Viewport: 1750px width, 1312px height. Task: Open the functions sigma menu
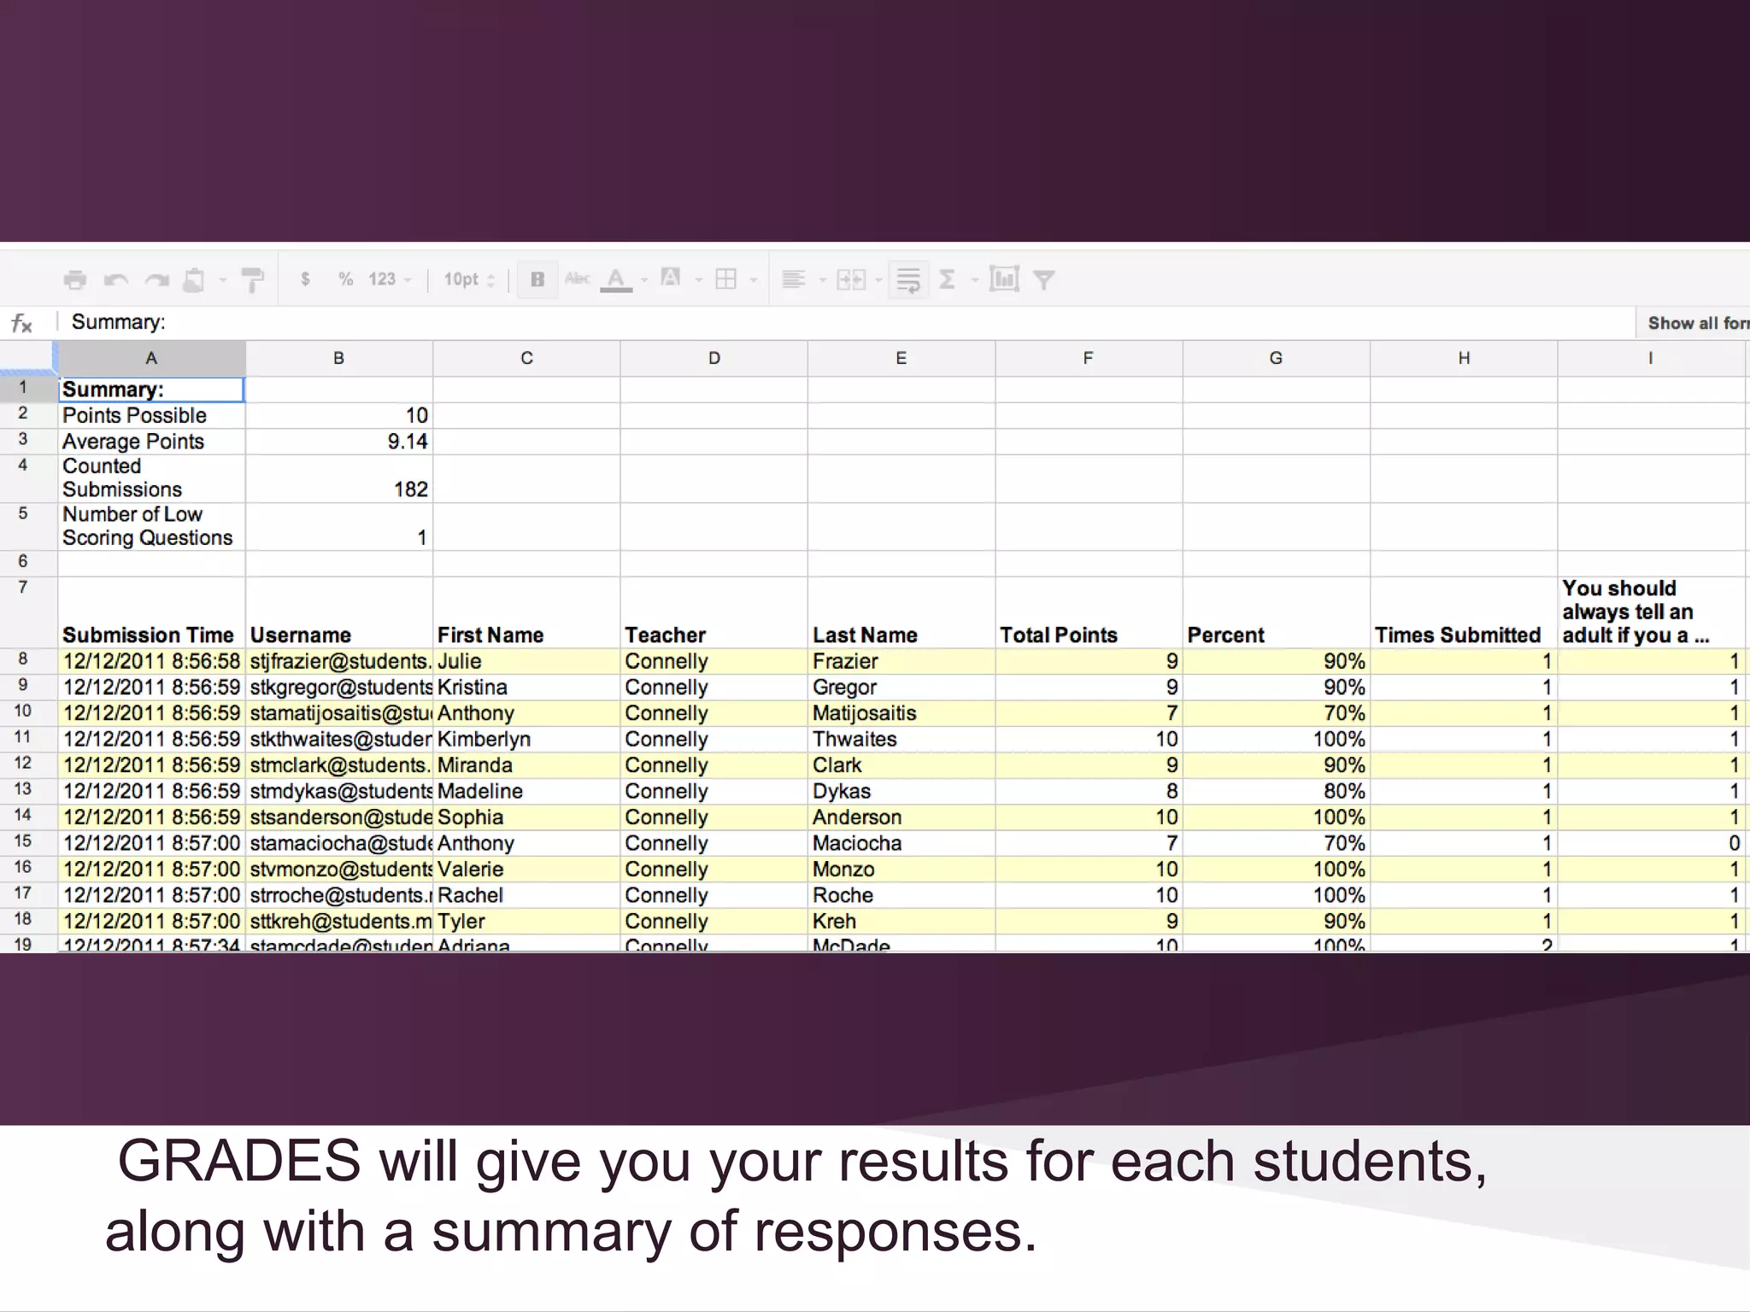[x=948, y=279]
